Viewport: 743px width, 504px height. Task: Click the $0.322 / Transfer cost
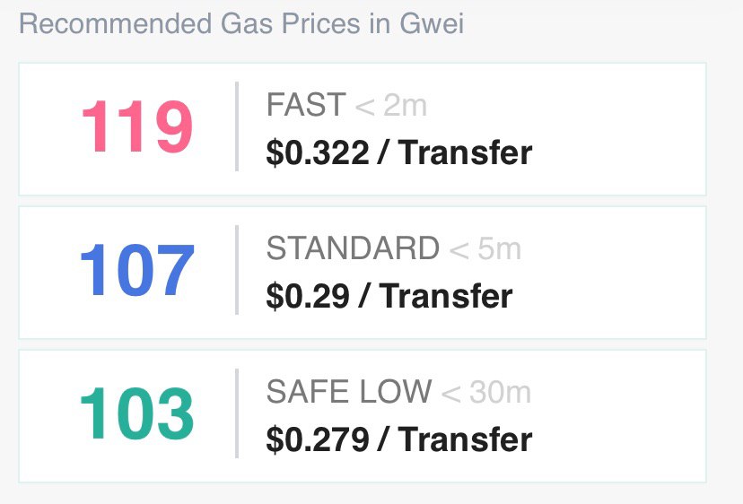point(399,152)
